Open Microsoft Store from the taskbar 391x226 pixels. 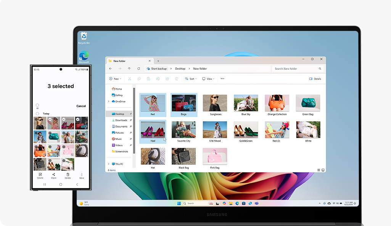click(x=244, y=204)
